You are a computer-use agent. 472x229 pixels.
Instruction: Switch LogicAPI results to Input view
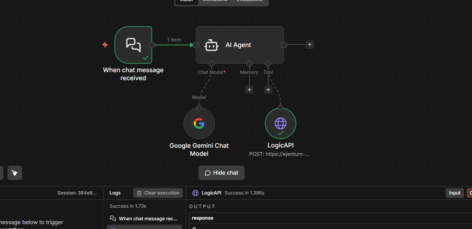coord(454,193)
